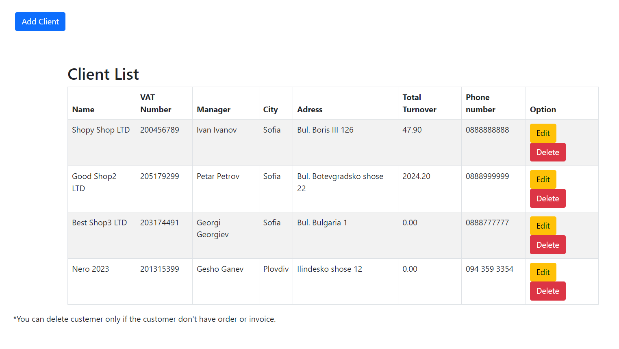This screenshot has height=349, width=619.
Task: Select the Shopy Shop LTD name cell
Action: (x=101, y=130)
